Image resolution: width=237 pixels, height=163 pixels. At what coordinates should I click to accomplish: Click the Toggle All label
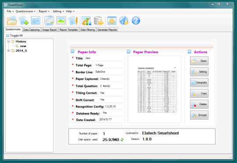[16, 35]
